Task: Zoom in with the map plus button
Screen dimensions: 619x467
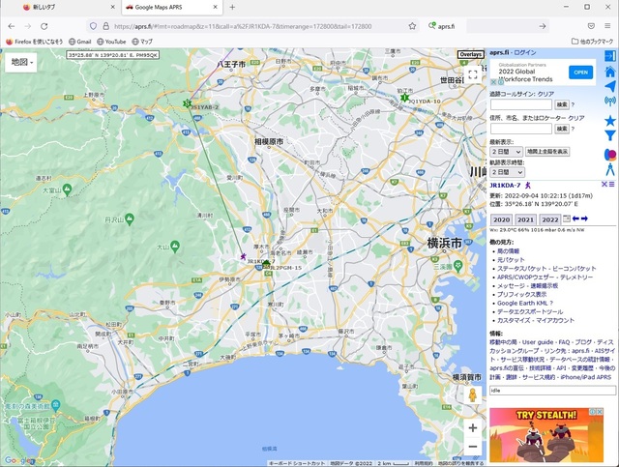Action: (x=472, y=427)
